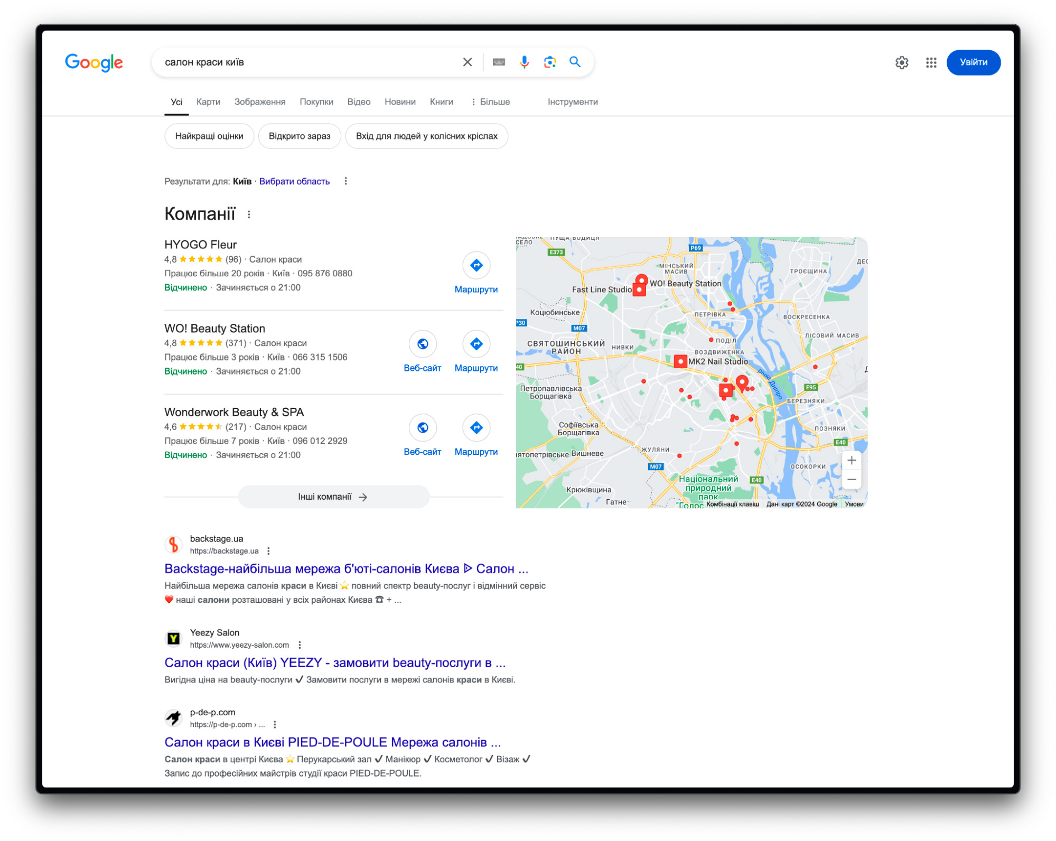Apply the Найкращі оцінки filter chip
1056x841 pixels.
(209, 136)
